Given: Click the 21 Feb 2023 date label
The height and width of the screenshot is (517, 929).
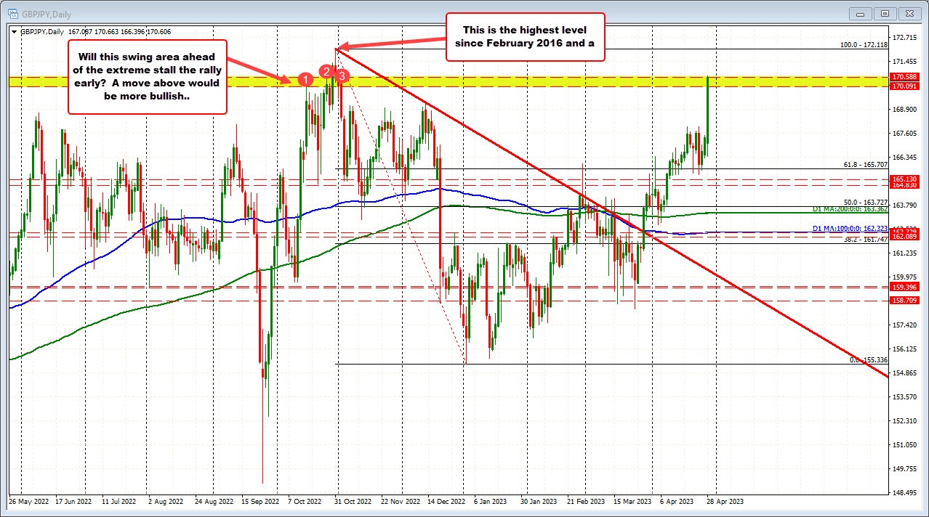Looking at the screenshot, I should 587,501.
